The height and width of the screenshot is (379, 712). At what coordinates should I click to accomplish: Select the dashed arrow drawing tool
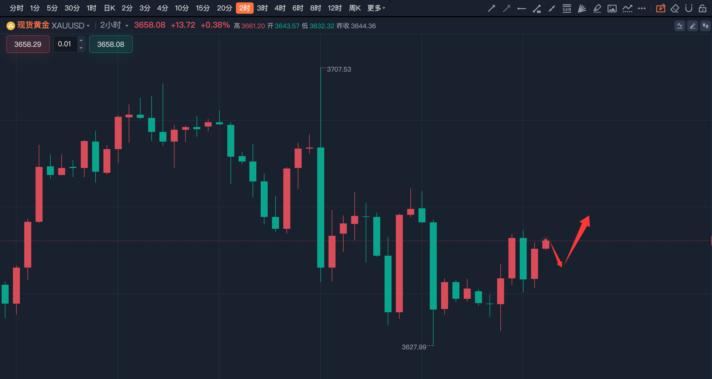[x=506, y=9]
